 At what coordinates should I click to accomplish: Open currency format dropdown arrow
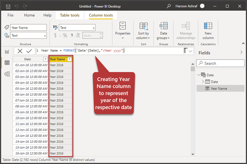coord(60,36)
